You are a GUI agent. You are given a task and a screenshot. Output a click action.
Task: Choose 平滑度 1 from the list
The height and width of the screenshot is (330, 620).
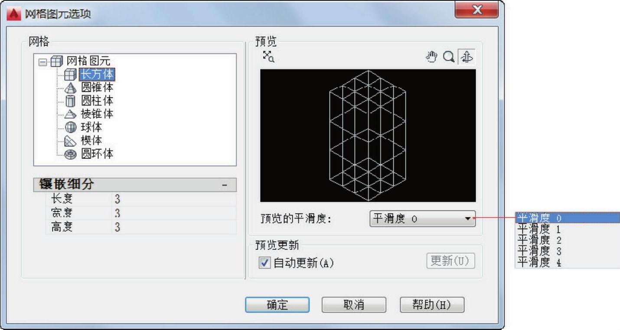[568, 229]
